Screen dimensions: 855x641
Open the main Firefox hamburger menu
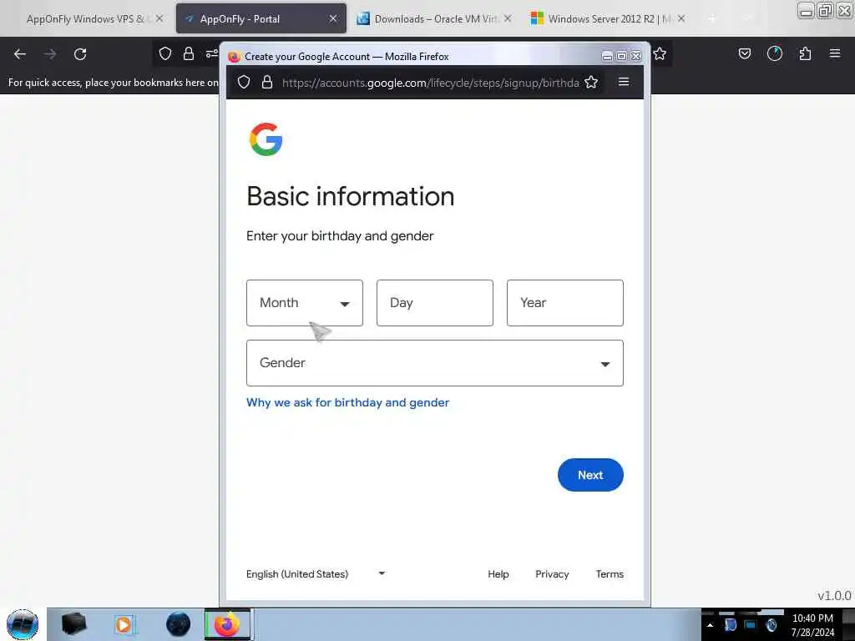[x=835, y=53]
